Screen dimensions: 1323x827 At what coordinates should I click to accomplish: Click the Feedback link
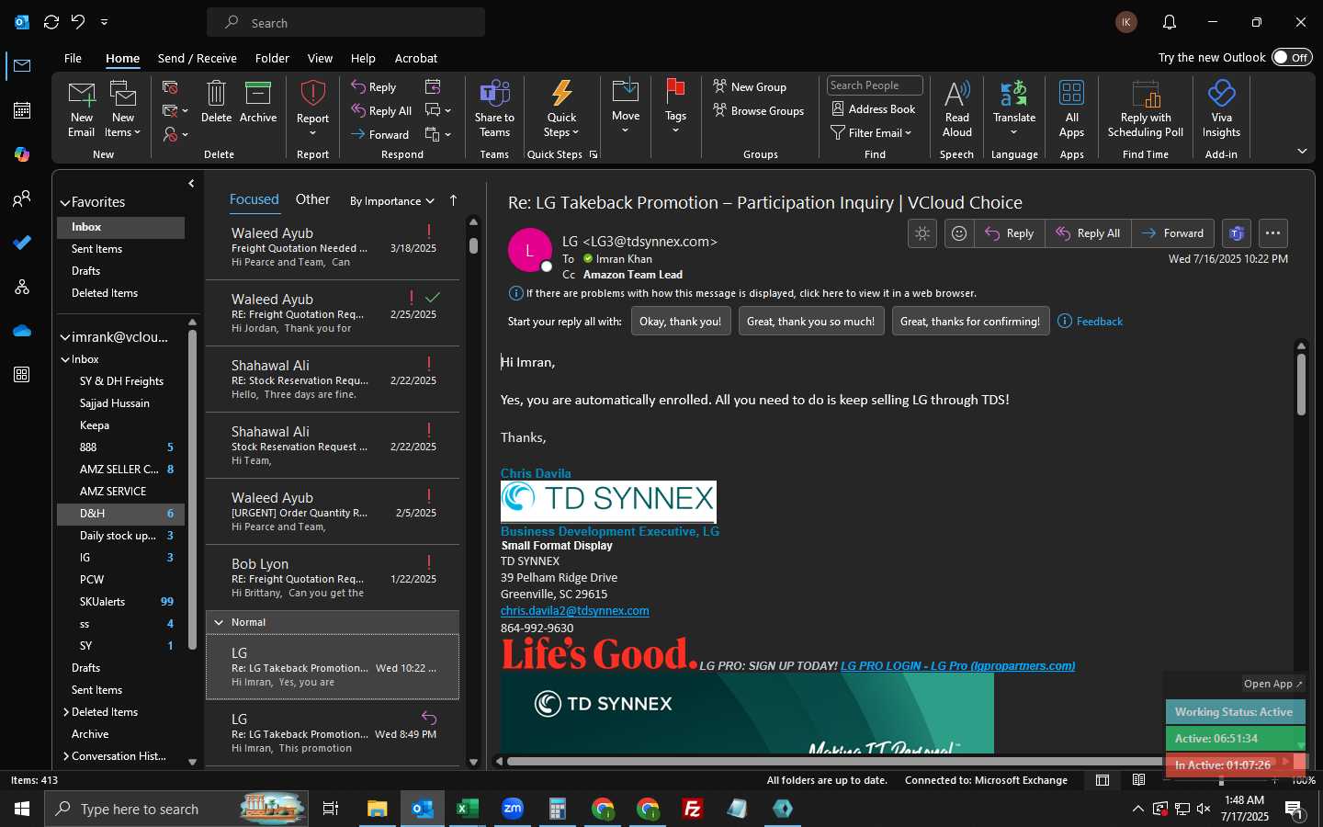click(1091, 321)
